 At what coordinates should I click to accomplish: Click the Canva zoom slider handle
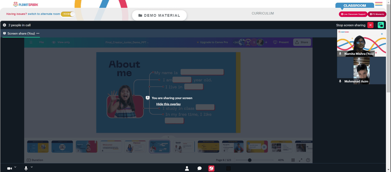[249, 160]
